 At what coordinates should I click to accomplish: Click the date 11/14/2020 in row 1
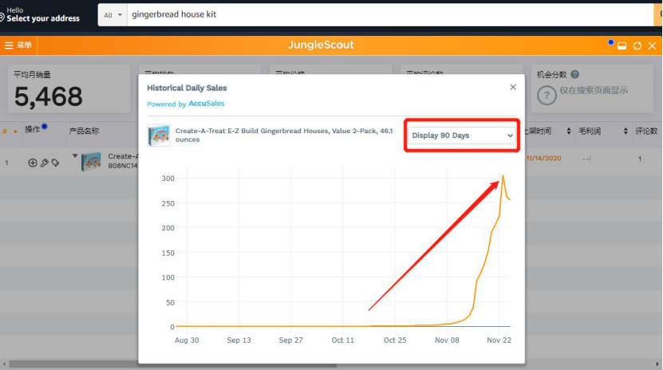click(544, 158)
